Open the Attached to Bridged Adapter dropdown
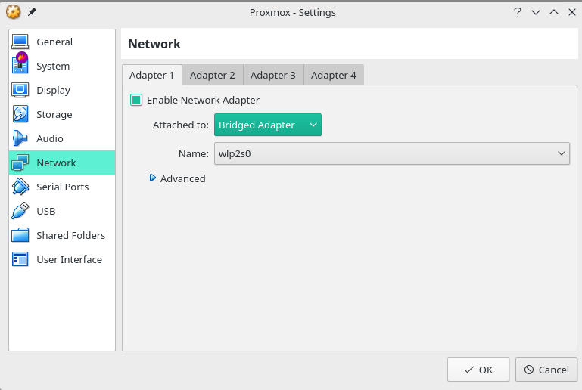 click(268, 125)
